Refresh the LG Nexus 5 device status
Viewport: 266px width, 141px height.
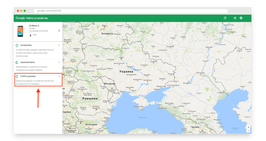(x=59, y=31)
